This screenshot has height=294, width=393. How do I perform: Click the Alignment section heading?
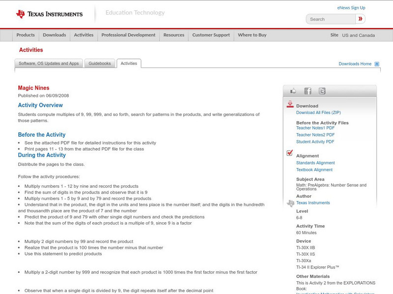tap(308, 156)
